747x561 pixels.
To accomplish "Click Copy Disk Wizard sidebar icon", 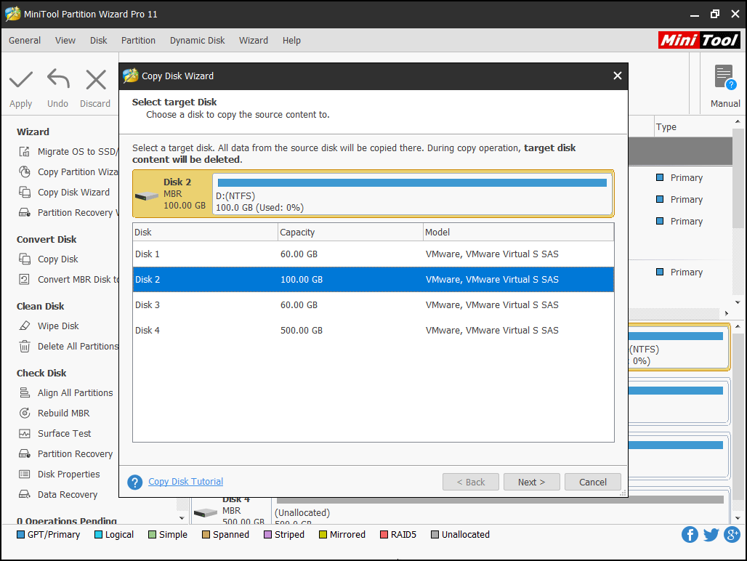I will 24,193.
